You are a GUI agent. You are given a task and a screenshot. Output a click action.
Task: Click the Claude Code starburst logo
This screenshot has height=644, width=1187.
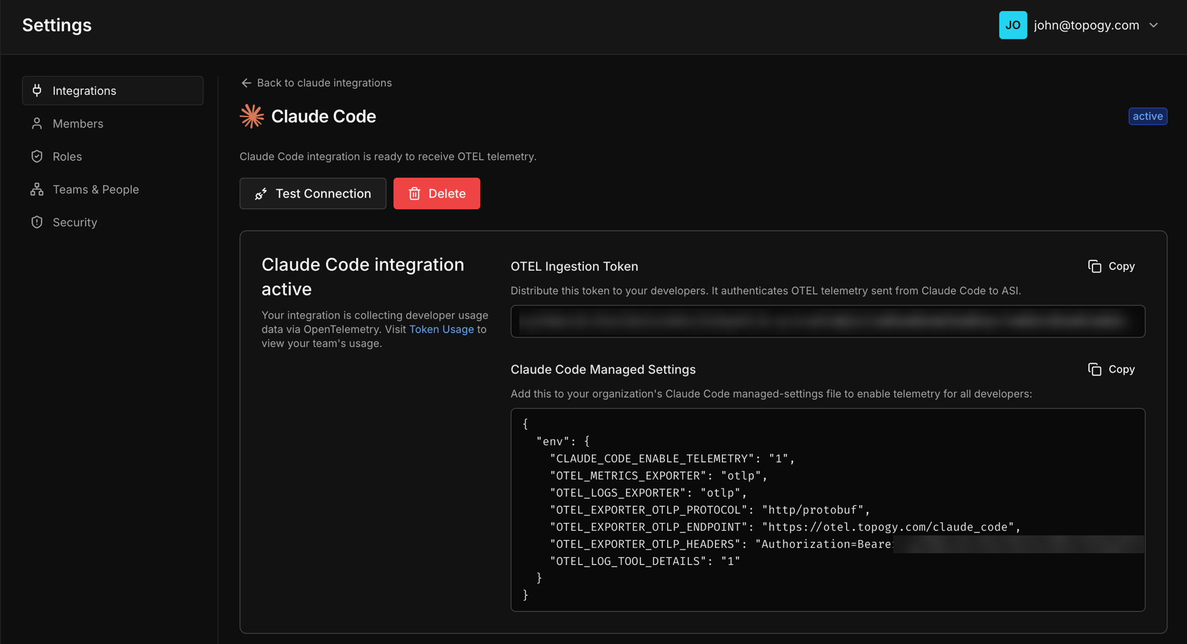pyautogui.click(x=252, y=116)
